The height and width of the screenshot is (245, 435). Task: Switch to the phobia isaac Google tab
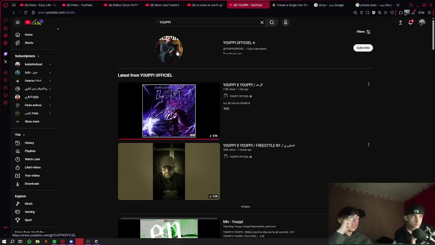374,5
